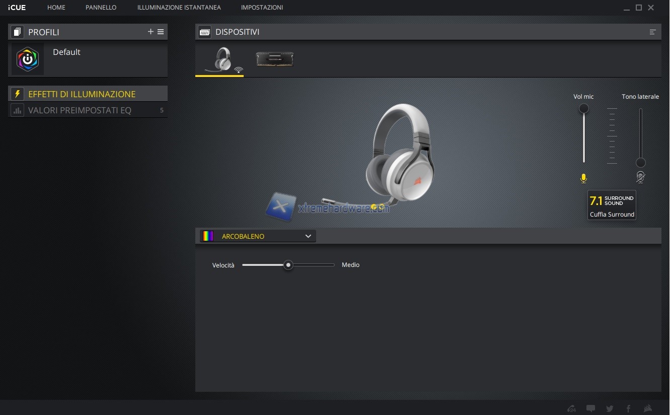Select Effetti di Illuminazione section

[82, 94]
